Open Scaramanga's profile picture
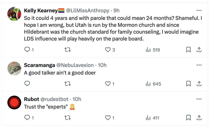Image resolution: width=210 pixels, height=126 pixels. (14, 68)
